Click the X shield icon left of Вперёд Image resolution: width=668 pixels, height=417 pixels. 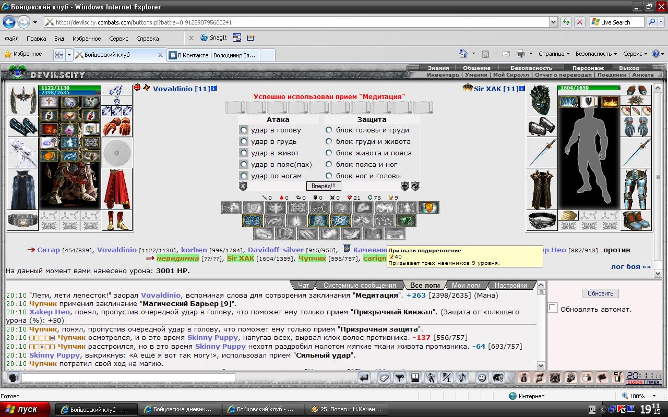coord(243,186)
